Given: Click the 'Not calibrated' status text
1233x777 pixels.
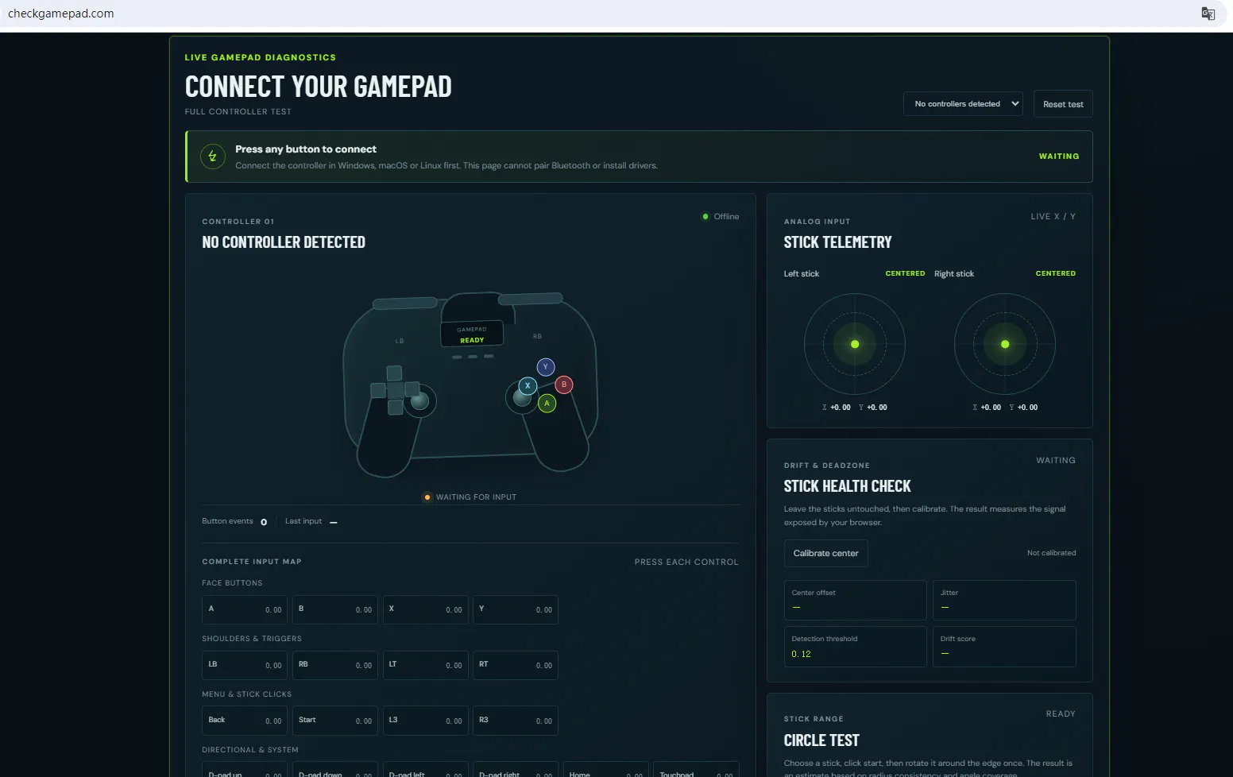Looking at the screenshot, I should click(1051, 553).
